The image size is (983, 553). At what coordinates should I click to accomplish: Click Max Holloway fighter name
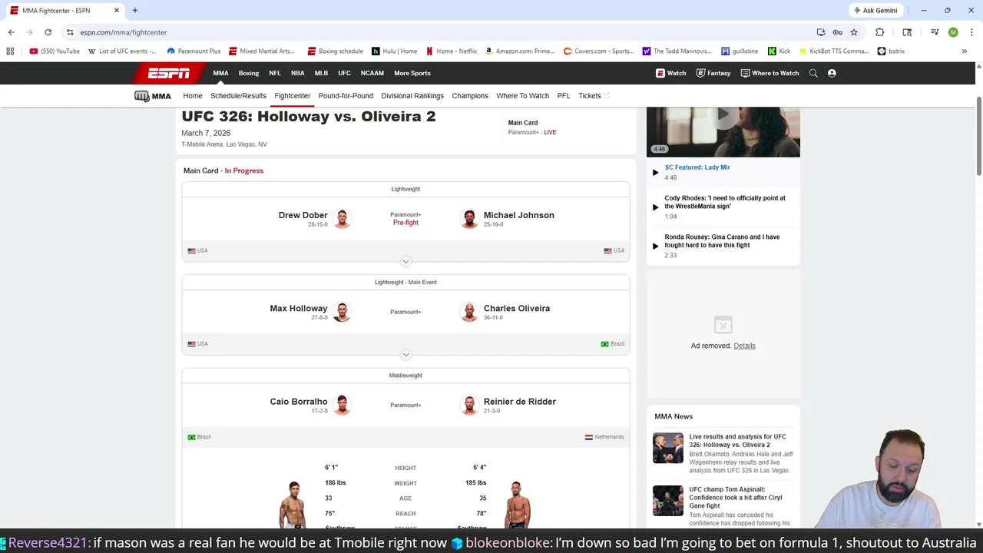[299, 308]
